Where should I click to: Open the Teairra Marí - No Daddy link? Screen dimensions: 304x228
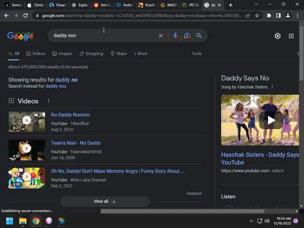[x=76, y=143]
